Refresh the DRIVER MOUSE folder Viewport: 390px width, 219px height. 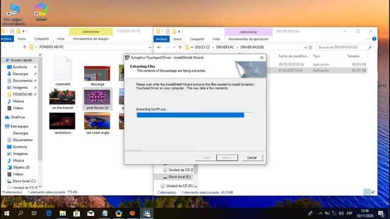pyautogui.click(x=310, y=47)
